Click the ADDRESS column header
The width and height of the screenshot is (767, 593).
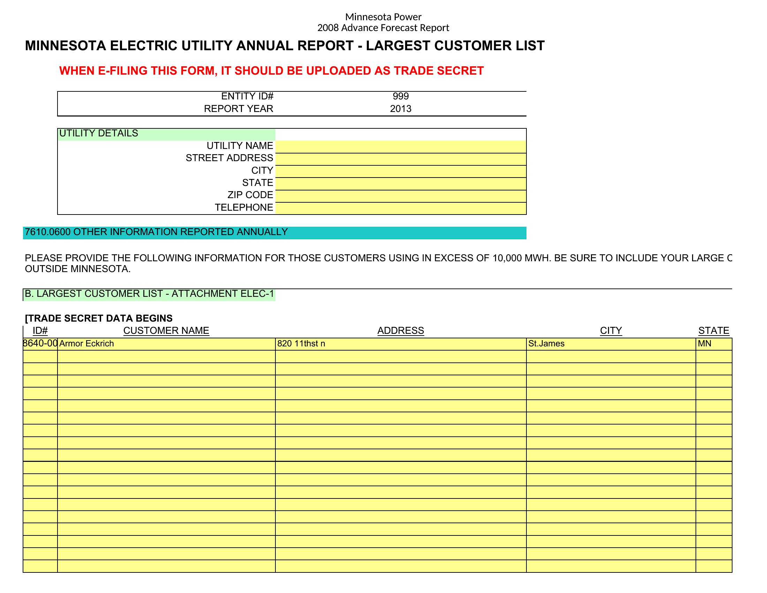[x=401, y=331]
